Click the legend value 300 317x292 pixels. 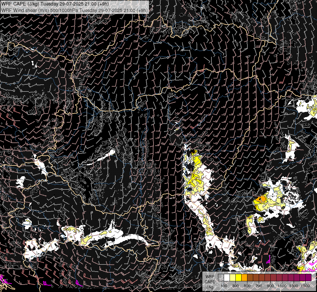[x=235, y=286]
